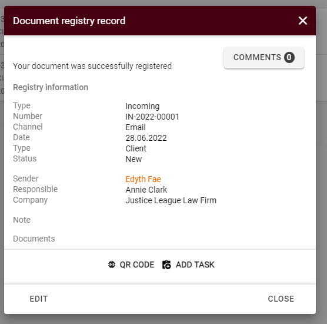Click the date value 28.06.2022

coord(146,138)
